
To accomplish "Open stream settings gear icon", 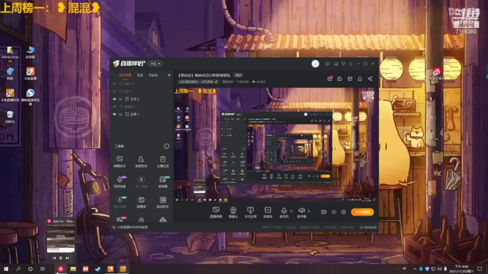I will (343, 212).
